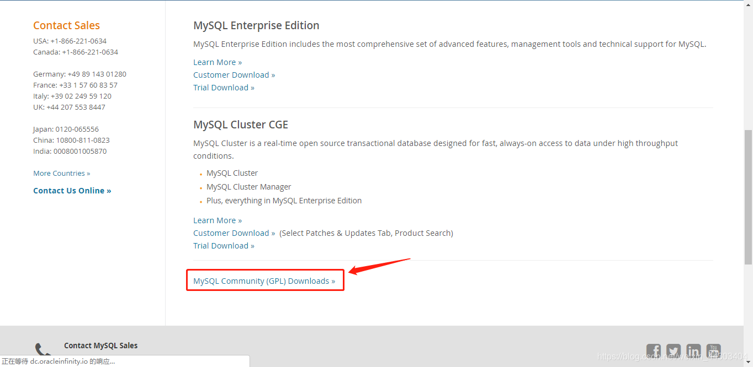Open Learn More under MySQL Cluster CGE
Viewport: 753px width, 367px height.
pyautogui.click(x=218, y=220)
